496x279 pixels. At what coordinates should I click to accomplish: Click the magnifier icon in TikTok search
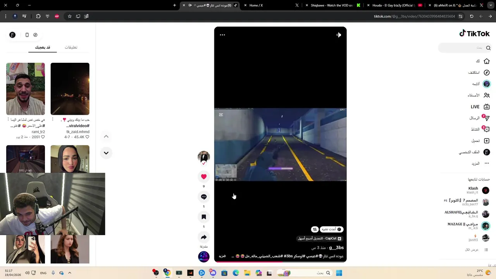488,48
